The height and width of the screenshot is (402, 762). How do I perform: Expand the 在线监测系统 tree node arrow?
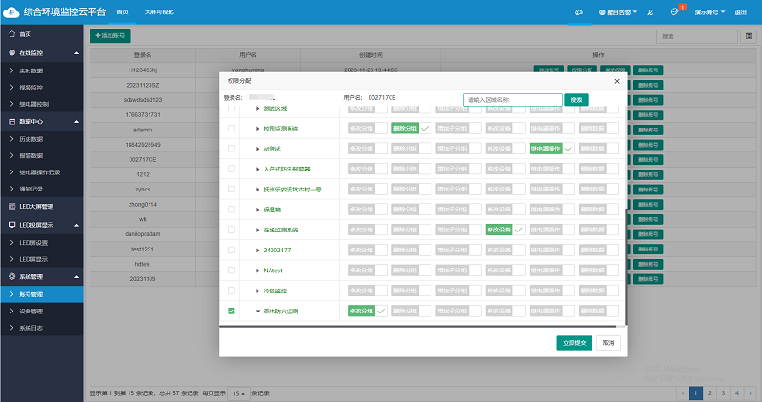click(x=257, y=230)
